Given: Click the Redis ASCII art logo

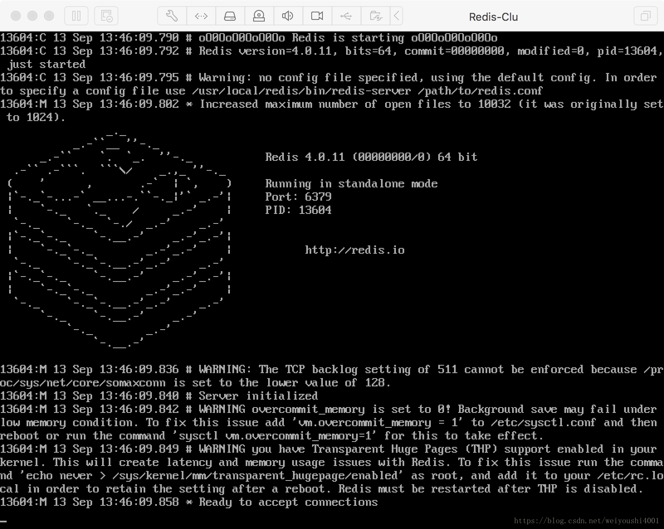Looking at the screenshot, I should click(119, 240).
